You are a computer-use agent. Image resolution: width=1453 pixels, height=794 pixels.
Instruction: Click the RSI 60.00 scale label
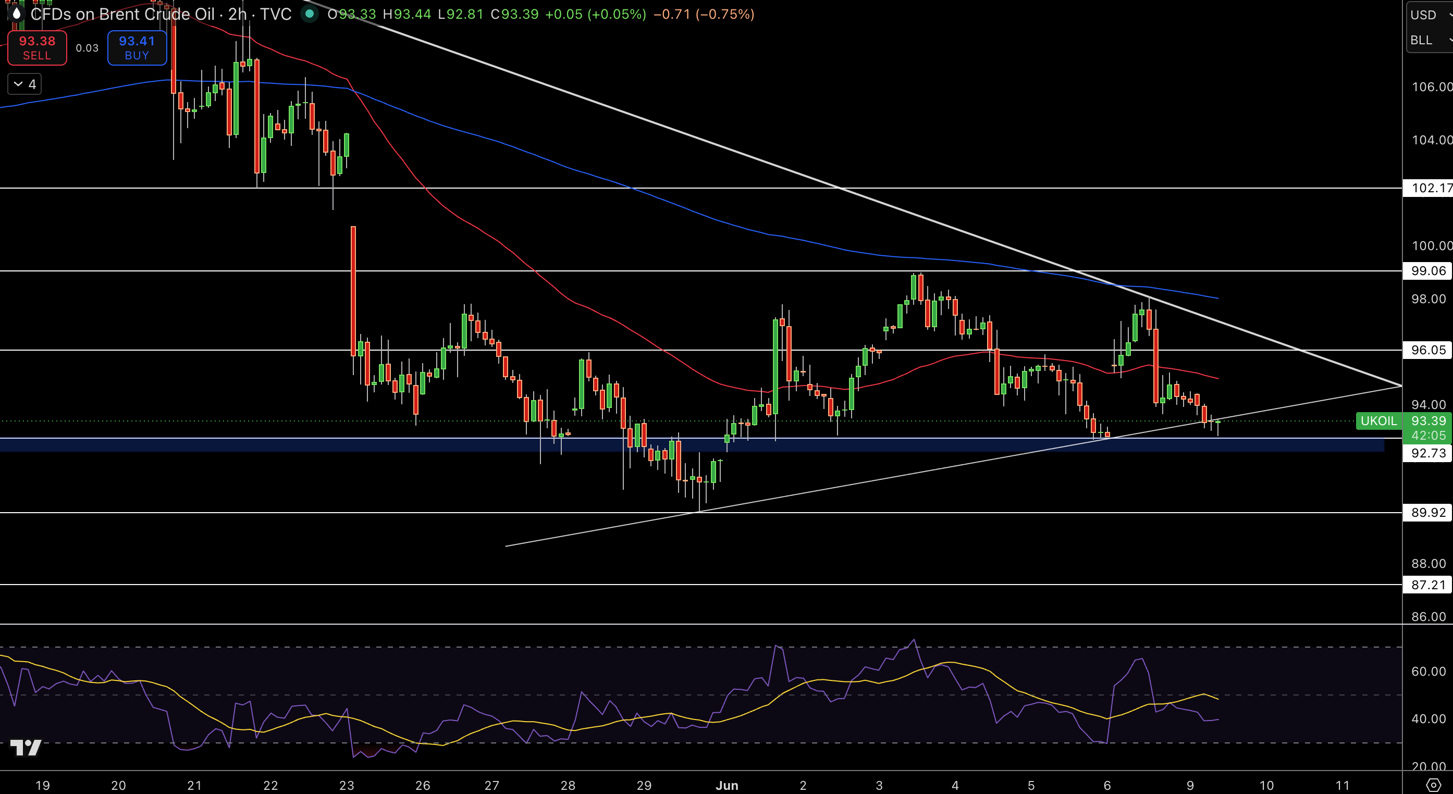point(1428,671)
